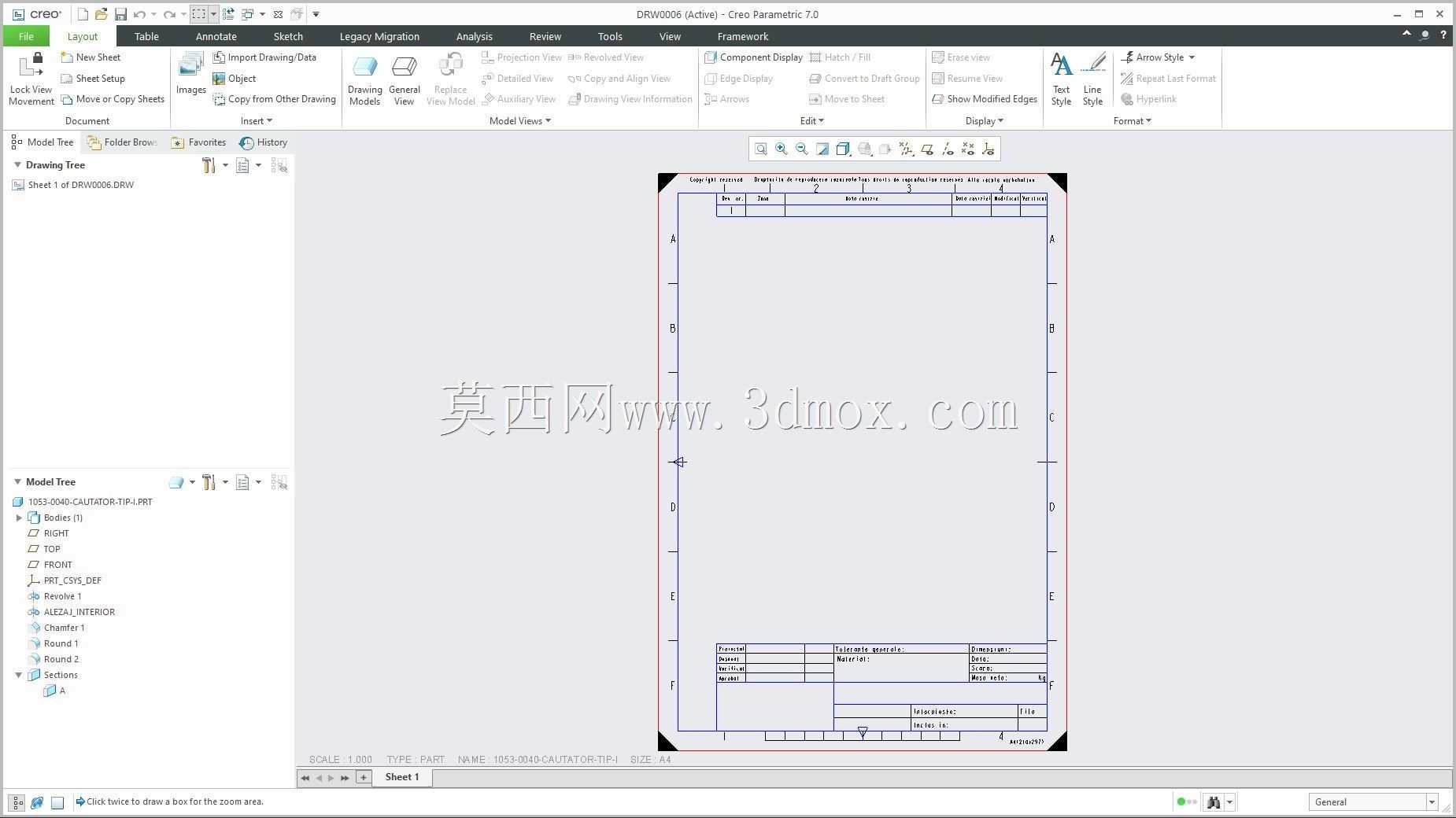Screen dimensions: 1456x818
Task: Click Move or Copy Sheets
Action: [x=113, y=99]
